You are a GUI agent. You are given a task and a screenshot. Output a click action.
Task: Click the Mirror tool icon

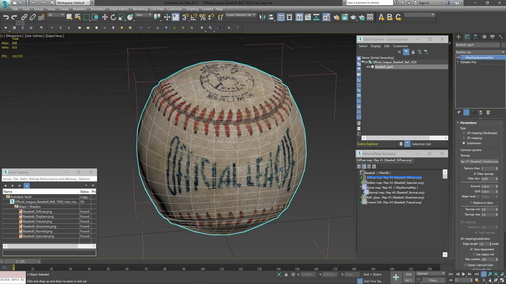tap(262, 17)
